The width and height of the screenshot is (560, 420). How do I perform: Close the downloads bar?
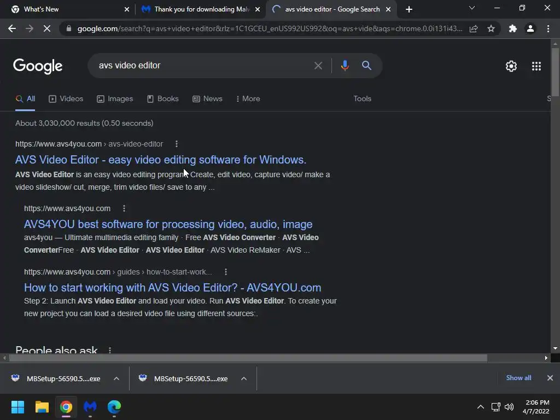tap(550, 378)
